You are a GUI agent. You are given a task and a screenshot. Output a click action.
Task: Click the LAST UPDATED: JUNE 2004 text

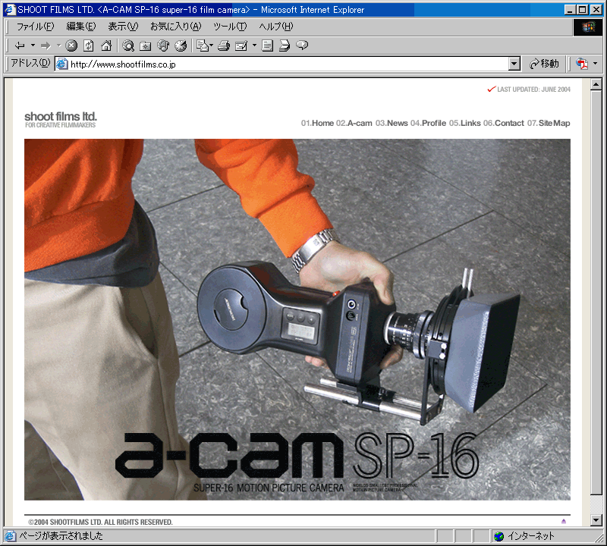[x=534, y=89]
